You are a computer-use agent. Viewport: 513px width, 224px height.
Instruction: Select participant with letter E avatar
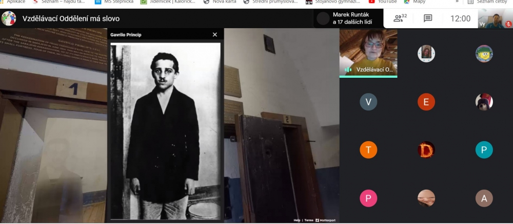coord(426,102)
